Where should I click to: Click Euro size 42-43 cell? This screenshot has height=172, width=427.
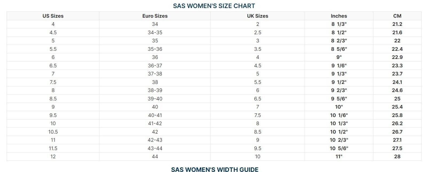pyautogui.click(x=155, y=140)
